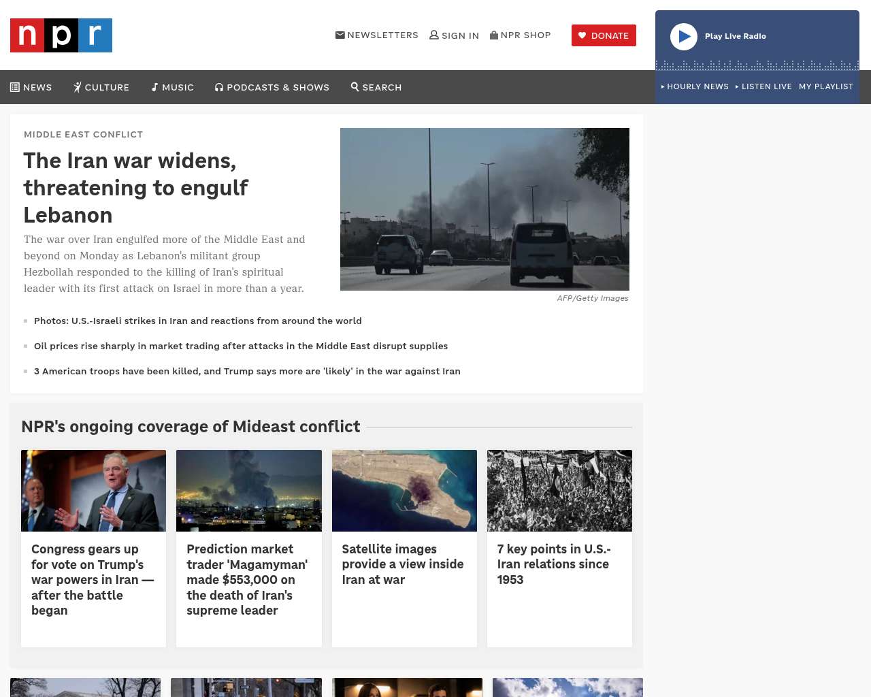The width and height of the screenshot is (871, 697).
Task: Expand Hourly News in the player
Action: click(695, 86)
